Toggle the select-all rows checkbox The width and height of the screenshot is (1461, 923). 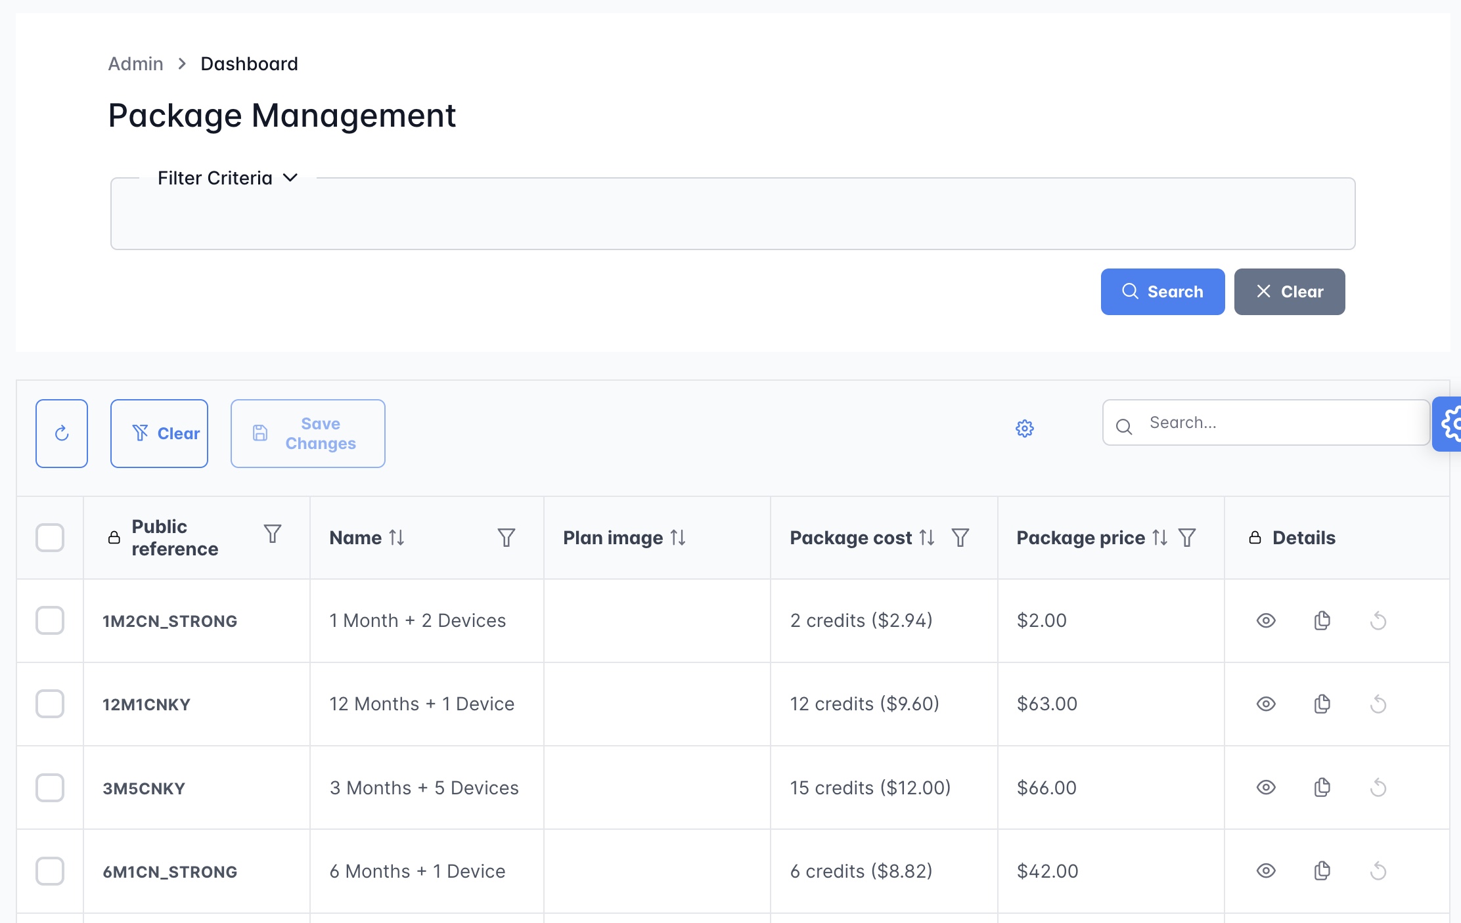(x=50, y=538)
